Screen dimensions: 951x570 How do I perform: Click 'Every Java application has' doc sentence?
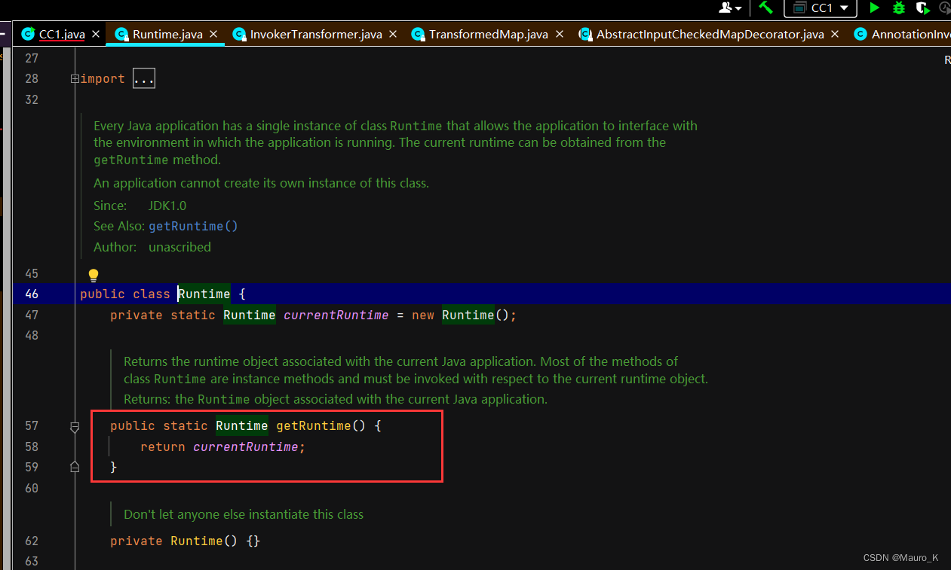click(395, 142)
